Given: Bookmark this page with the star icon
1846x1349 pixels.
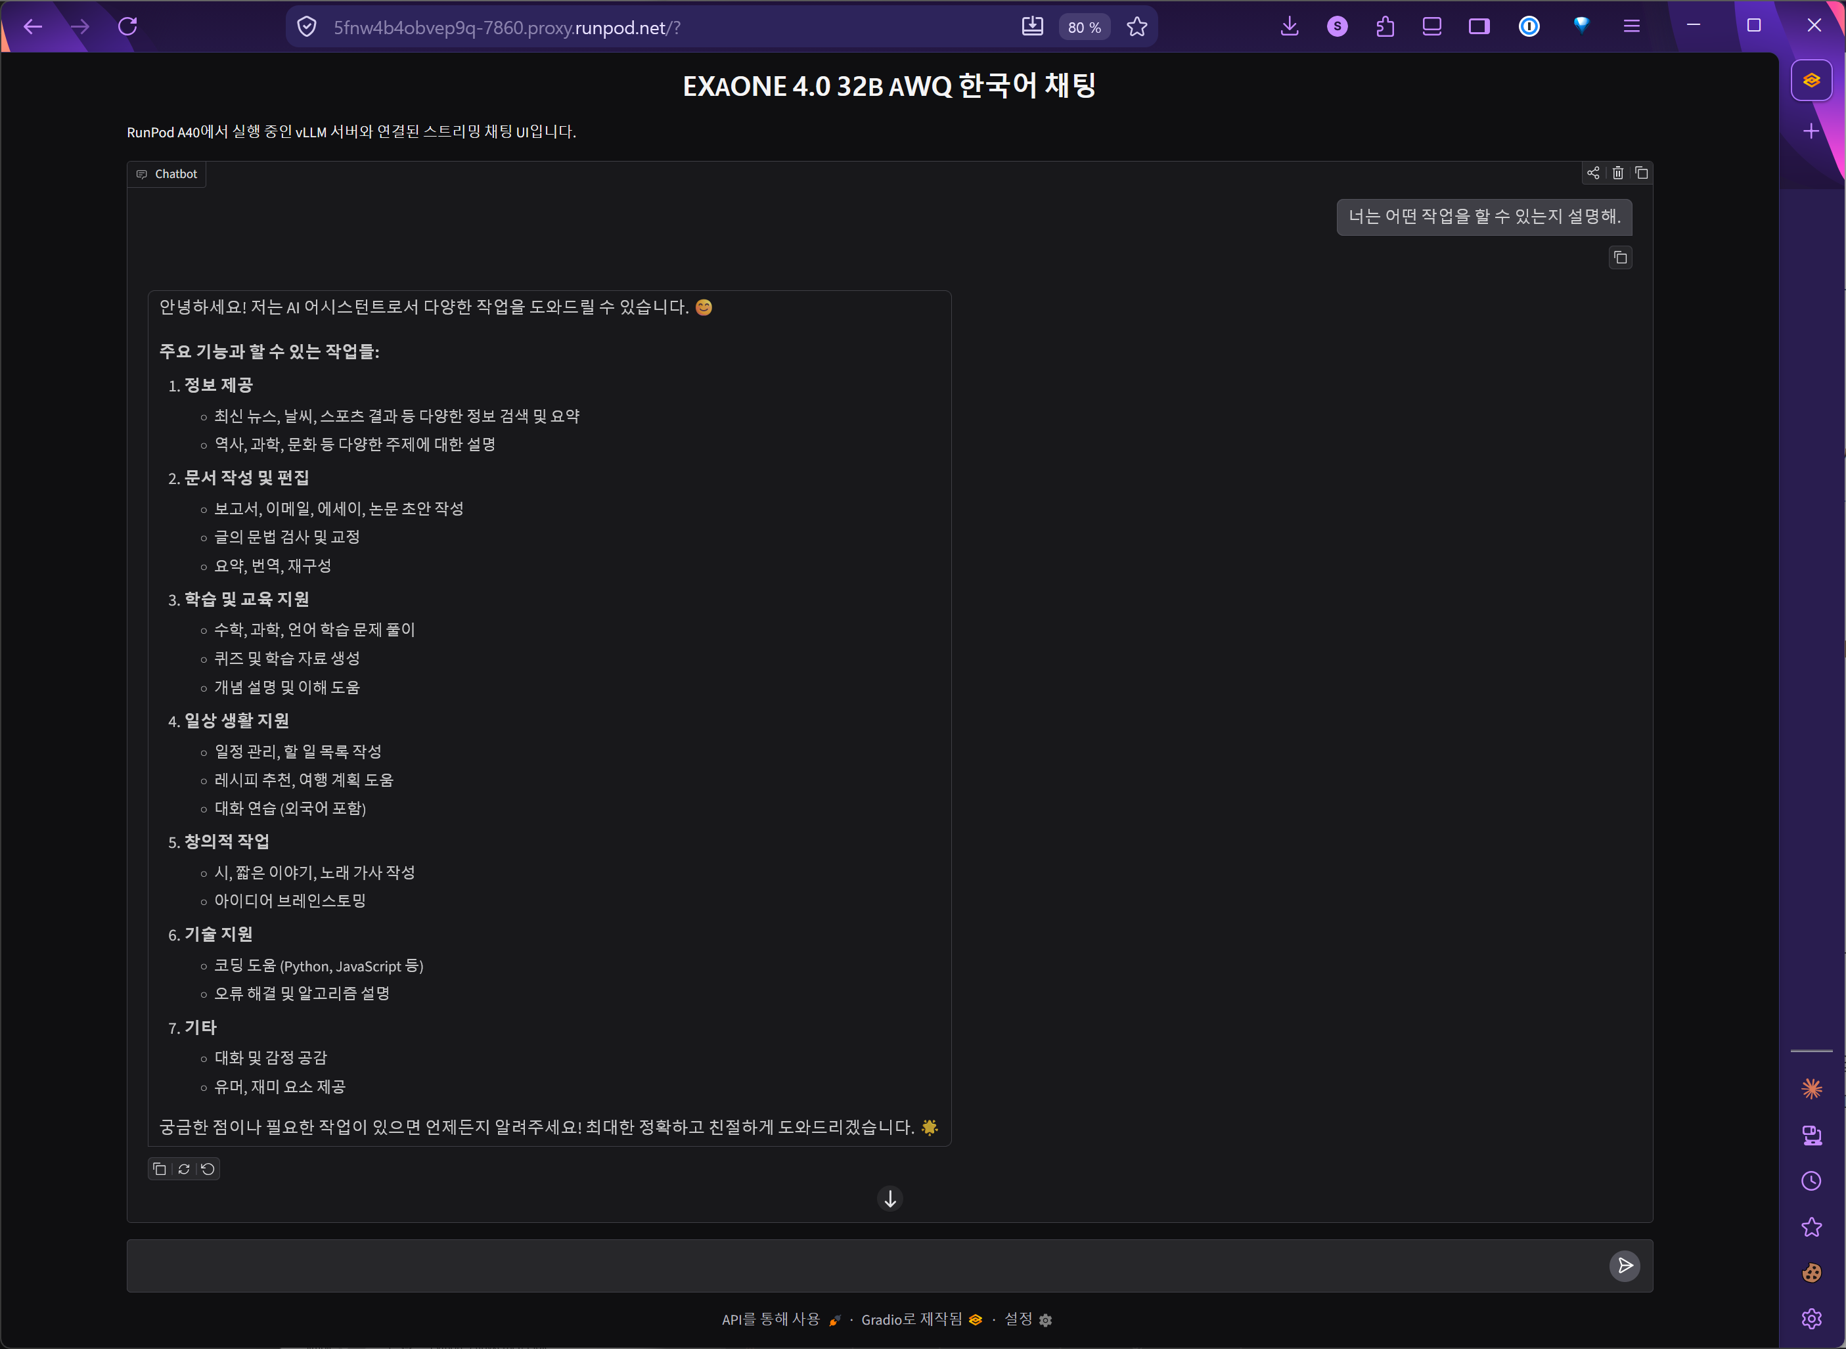Looking at the screenshot, I should click(x=1137, y=27).
